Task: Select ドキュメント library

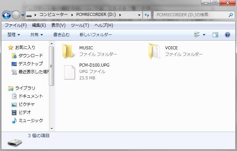Action: pos(31,96)
